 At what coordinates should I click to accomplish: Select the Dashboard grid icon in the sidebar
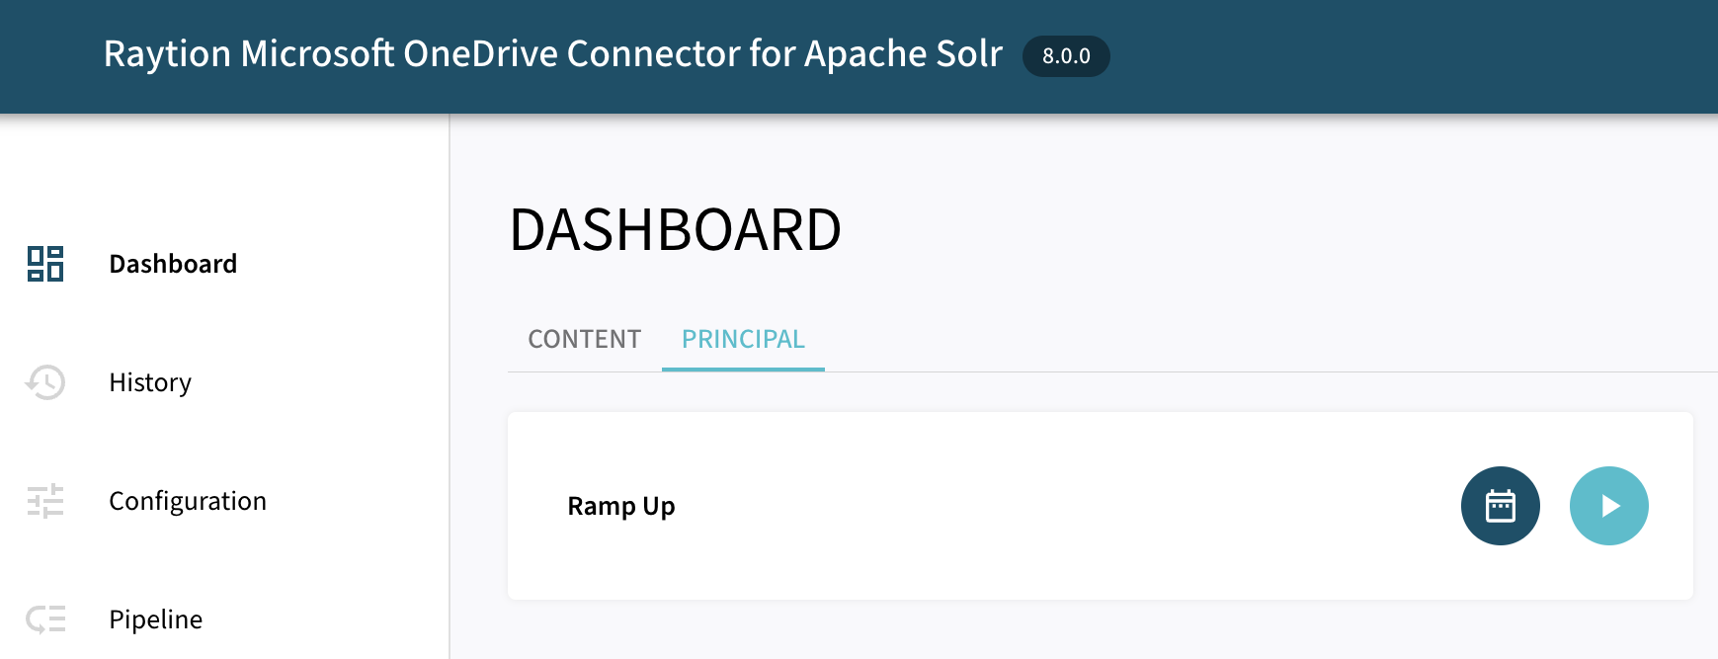[43, 264]
